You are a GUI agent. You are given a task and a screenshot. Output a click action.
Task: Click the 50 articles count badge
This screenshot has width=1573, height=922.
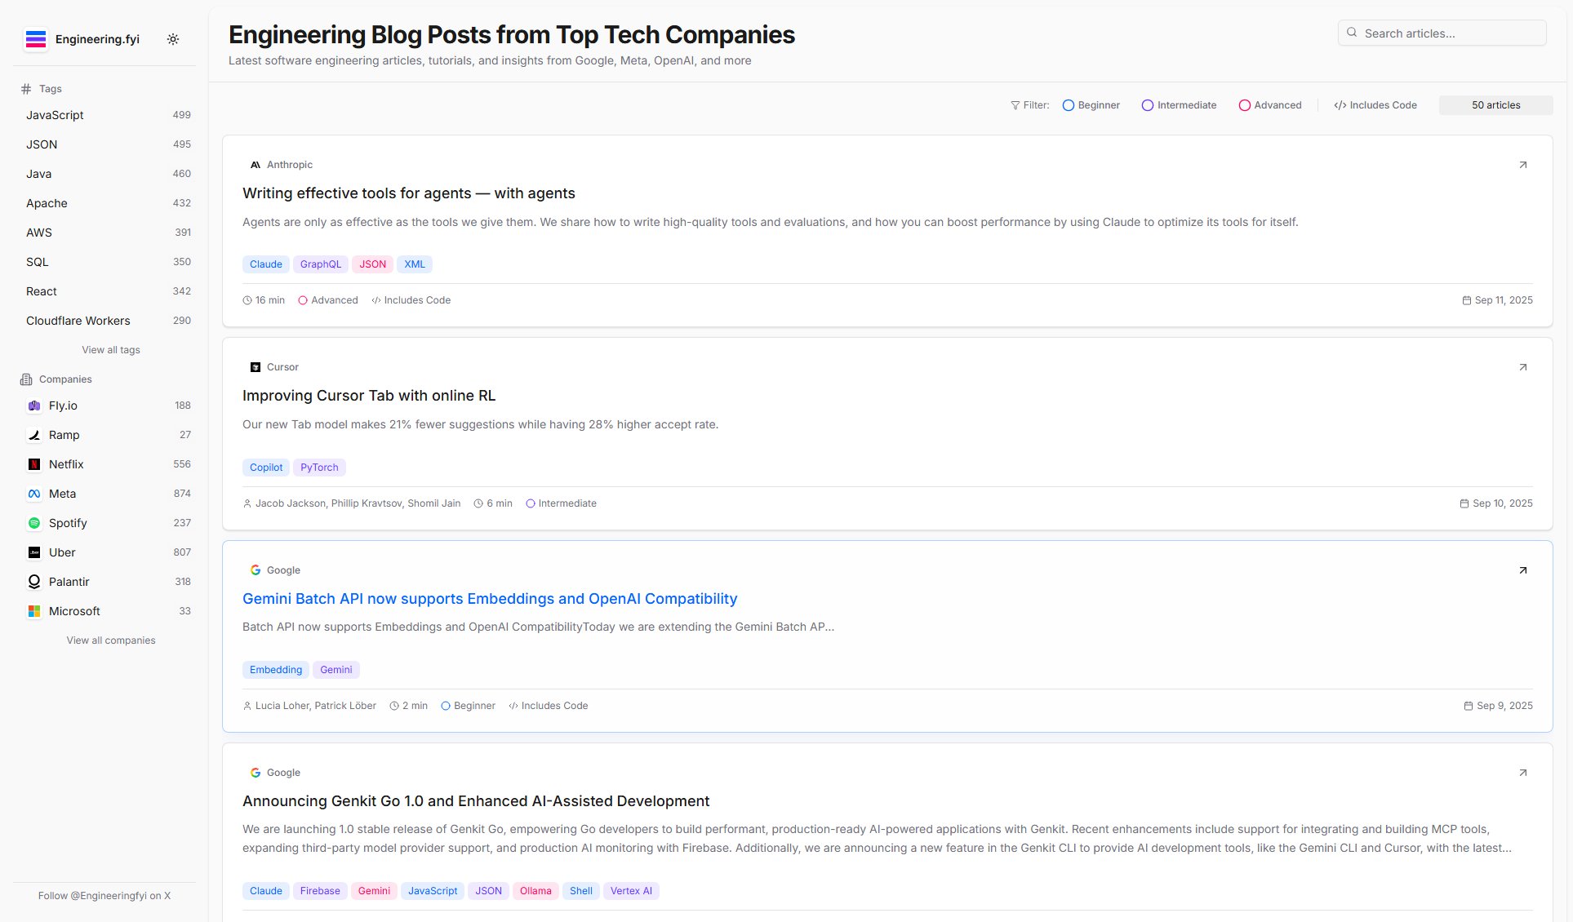pos(1495,105)
